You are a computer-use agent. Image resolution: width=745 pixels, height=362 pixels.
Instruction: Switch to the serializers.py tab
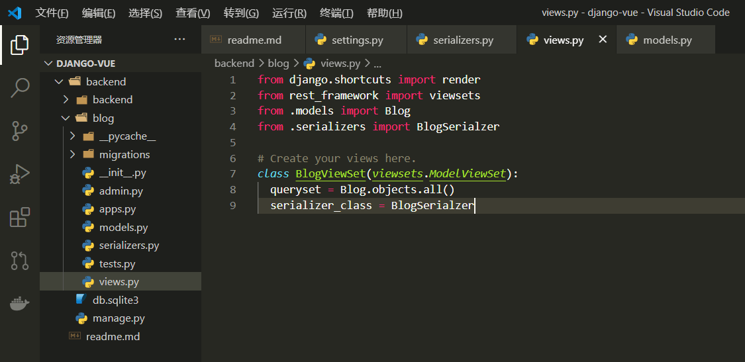point(462,40)
